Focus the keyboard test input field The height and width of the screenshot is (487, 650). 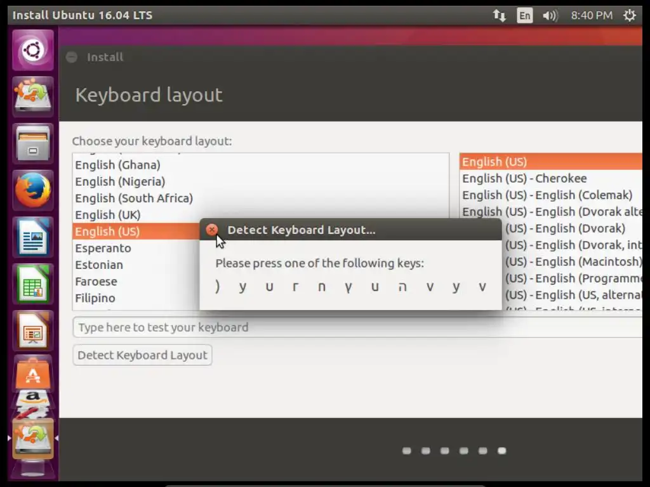tap(357, 327)
